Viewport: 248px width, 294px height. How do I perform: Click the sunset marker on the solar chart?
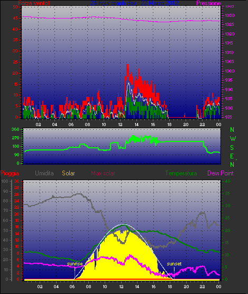coord(174,264)
